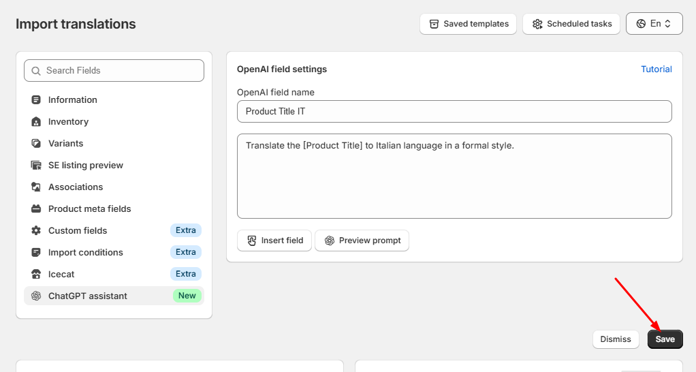Screen dimensions: 696x372
Task: Click the Preview prompt button
Action: point(362,241)
